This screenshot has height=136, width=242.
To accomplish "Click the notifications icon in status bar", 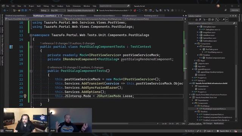I will [235, 131].
